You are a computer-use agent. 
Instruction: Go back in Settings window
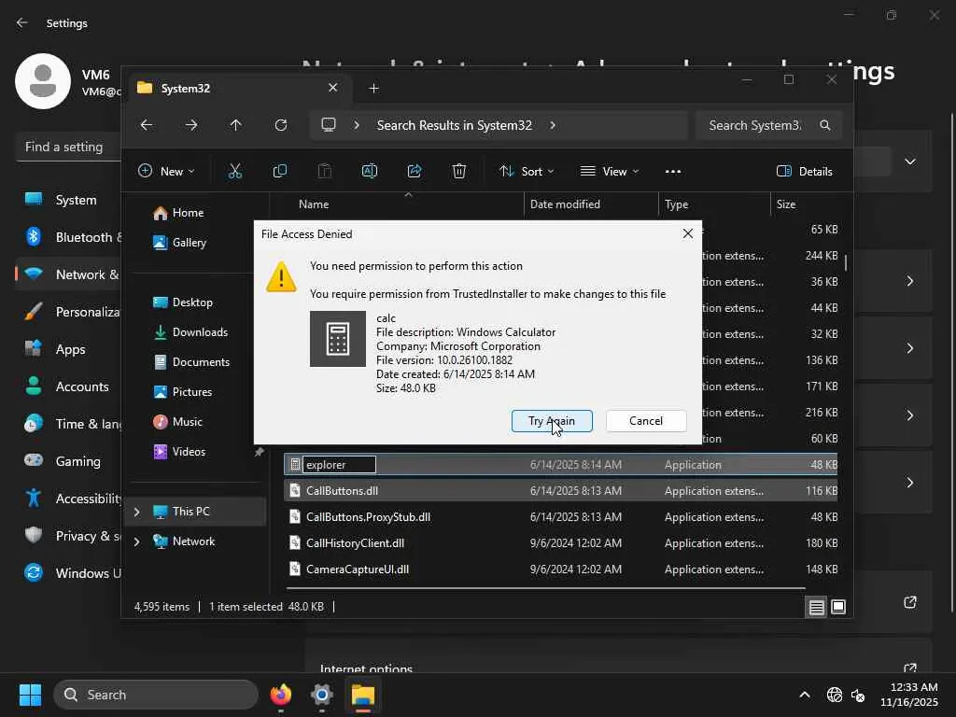pyautogui.click(x=22, y=23)
